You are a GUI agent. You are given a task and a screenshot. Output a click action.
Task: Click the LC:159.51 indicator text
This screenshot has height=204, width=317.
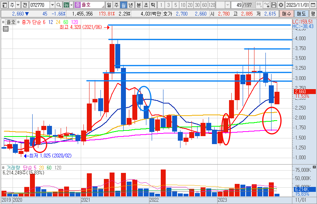click(303, 22)
